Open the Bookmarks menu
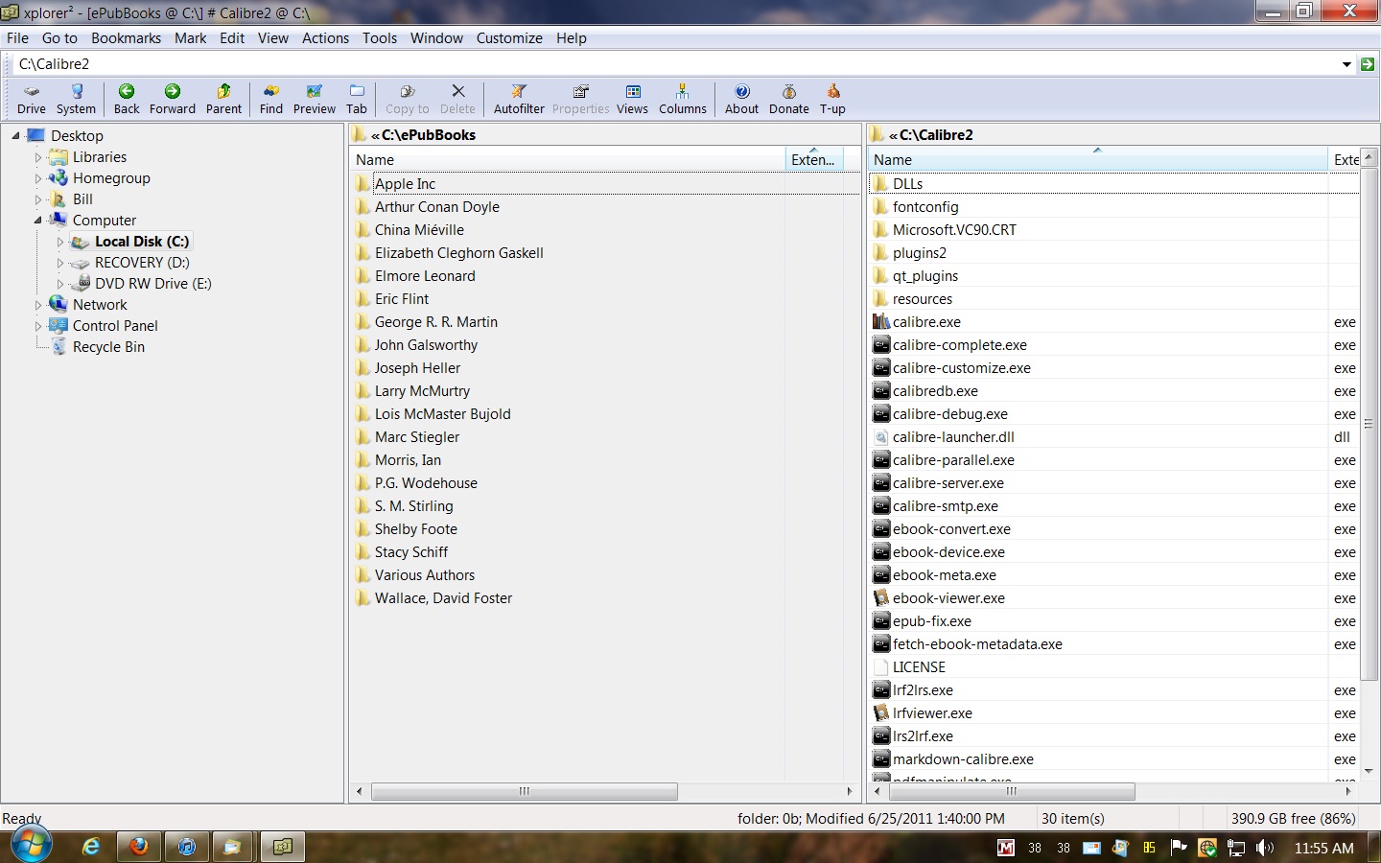The width and height of the screenshot is (1381, 863). (126, 38)
